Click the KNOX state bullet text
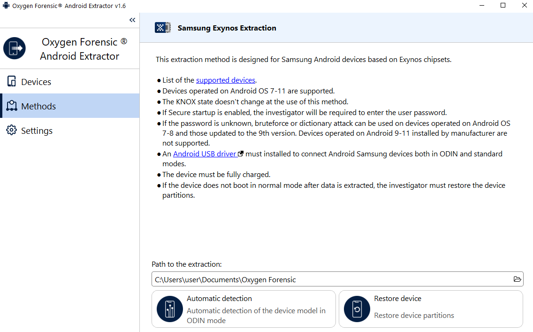The height and width of the screenshot is (332, 533). pyautogui.click(x=255, y=102)
